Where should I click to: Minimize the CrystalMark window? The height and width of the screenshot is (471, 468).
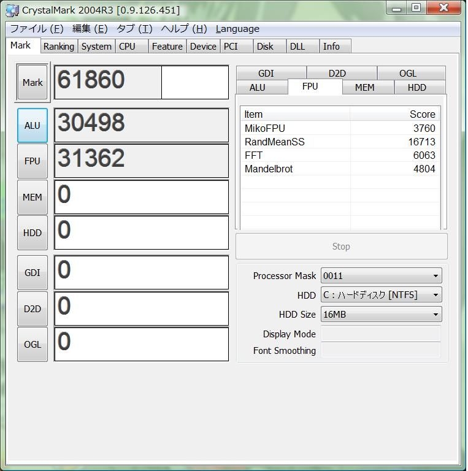(x=396, y=8)
